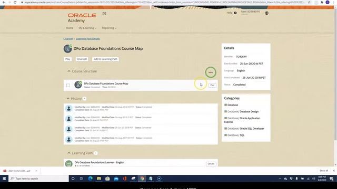Click the Help question mark icon
Screen dimensions: 337x189
235,13
